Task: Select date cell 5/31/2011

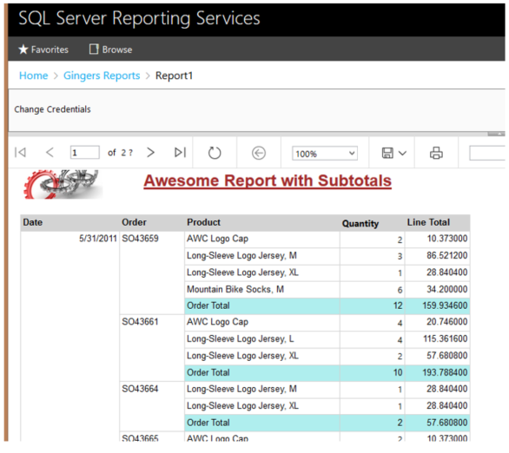Action: point(97,239)
